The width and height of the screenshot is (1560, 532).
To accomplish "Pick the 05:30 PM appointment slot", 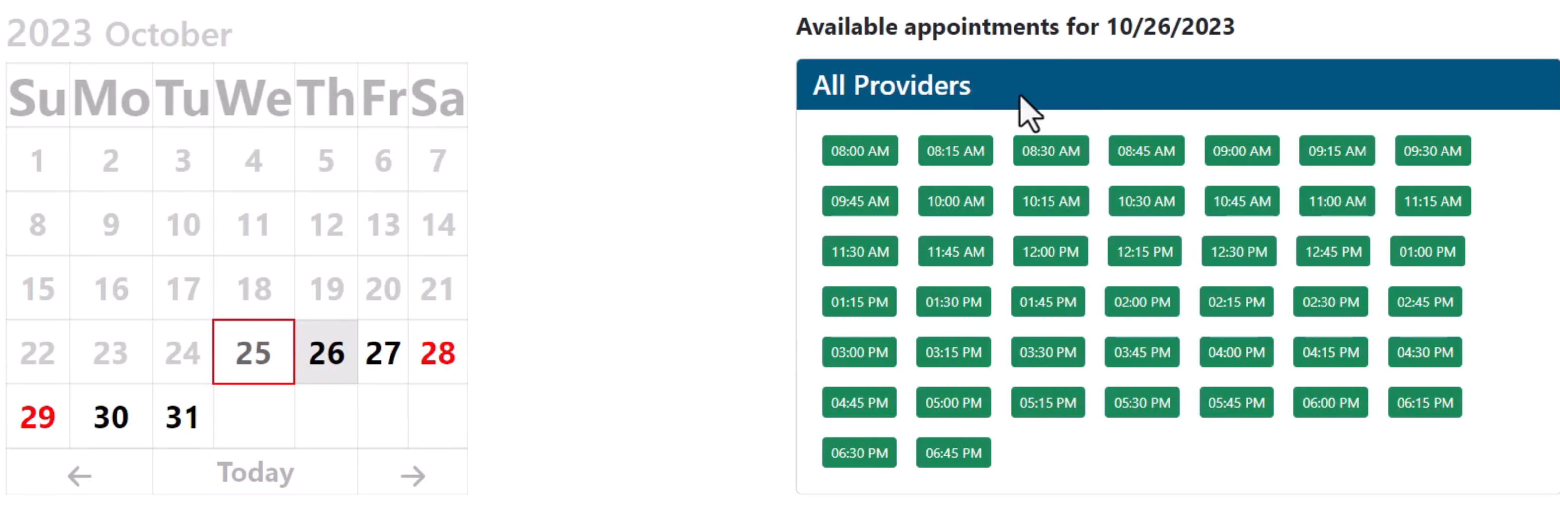I will coord(1142,403).
